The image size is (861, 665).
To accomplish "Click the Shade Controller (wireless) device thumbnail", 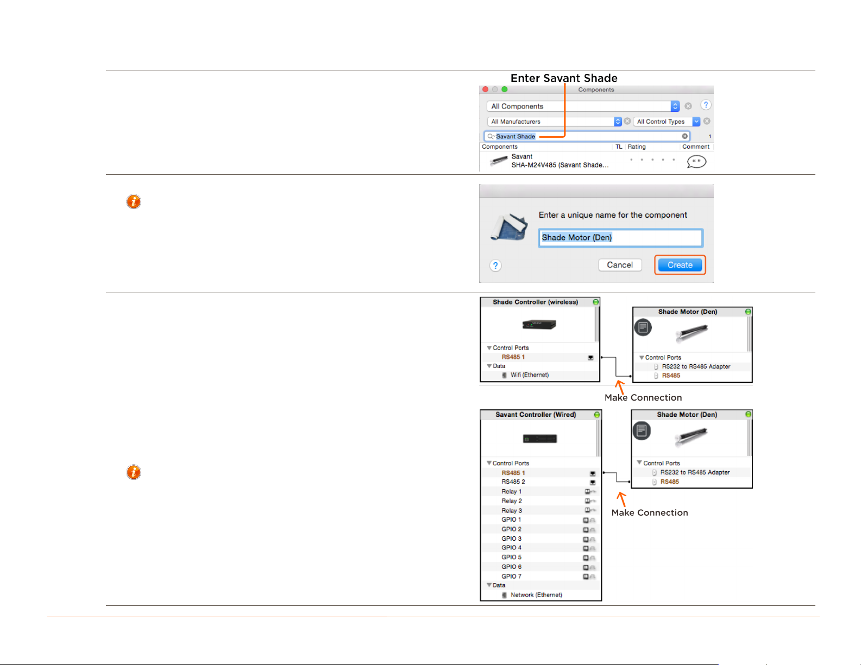I will [539, 325].
